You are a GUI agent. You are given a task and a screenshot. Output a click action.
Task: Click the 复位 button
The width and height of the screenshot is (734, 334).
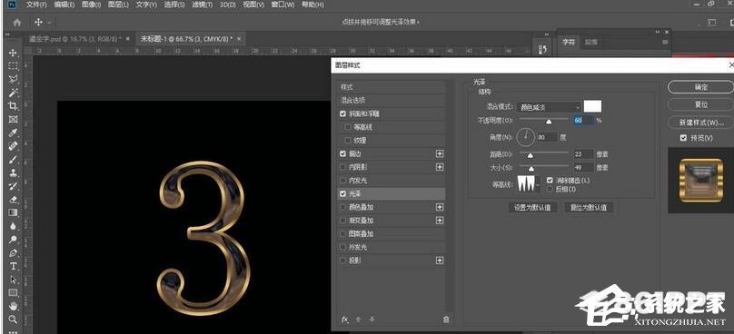(x=700, y=104)
